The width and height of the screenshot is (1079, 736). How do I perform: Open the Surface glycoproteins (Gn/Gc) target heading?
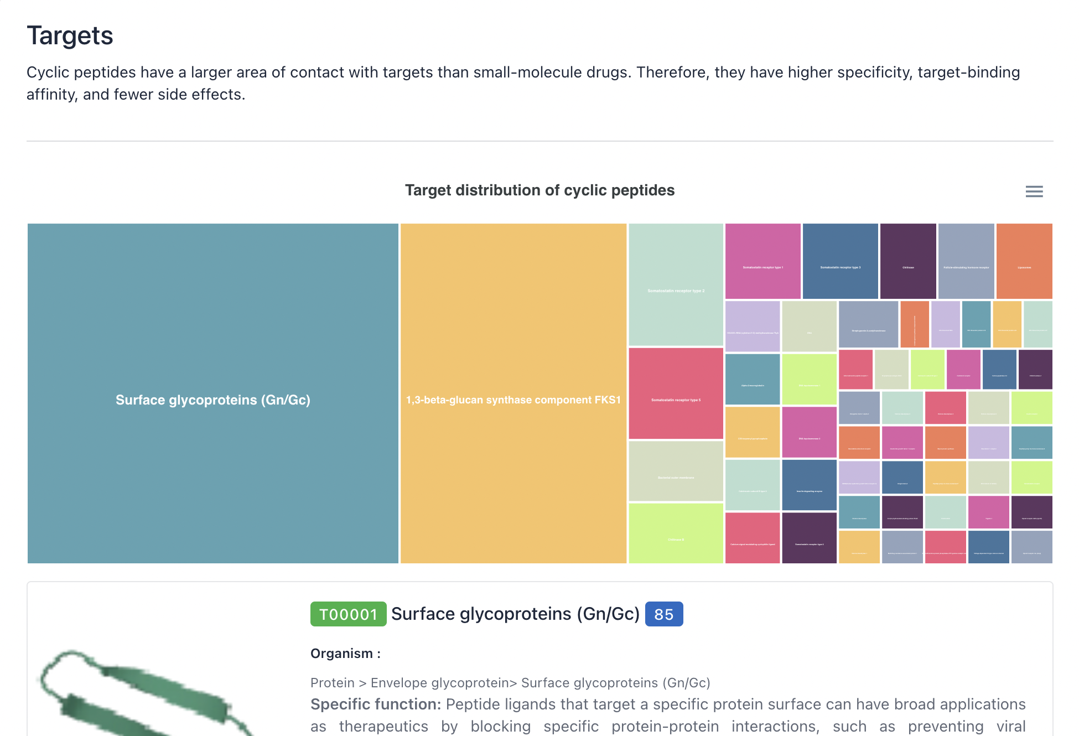(x=515, y=614)
